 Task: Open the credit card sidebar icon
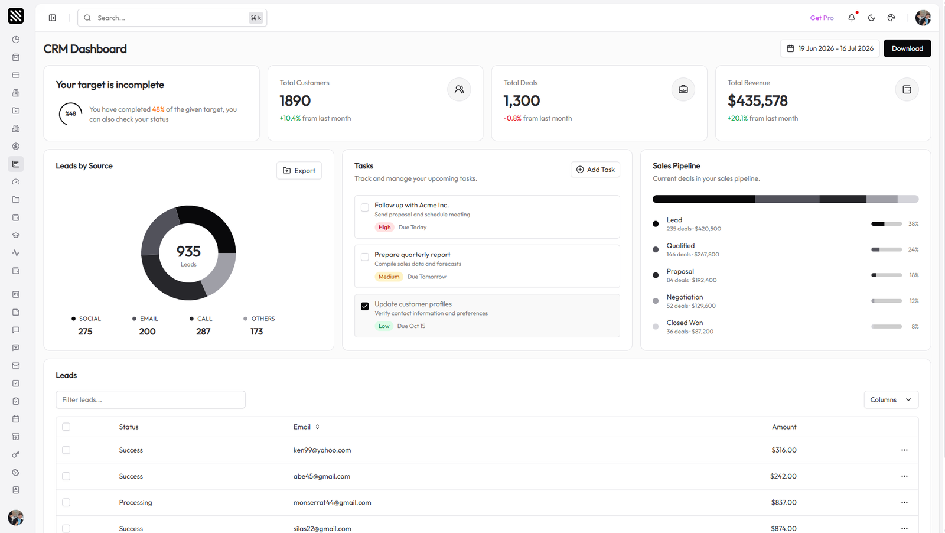pyautogui.click(x=16, y=75)
